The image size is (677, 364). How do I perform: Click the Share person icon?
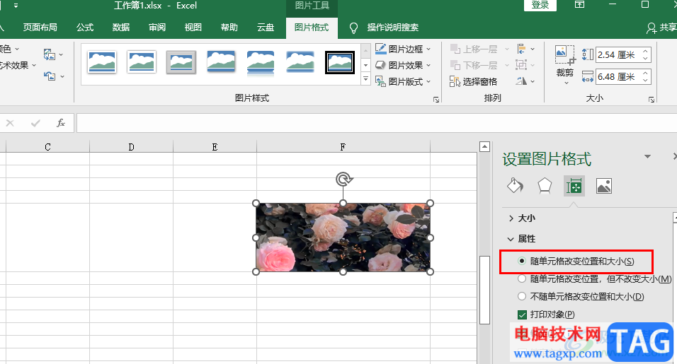pos(652,28)
